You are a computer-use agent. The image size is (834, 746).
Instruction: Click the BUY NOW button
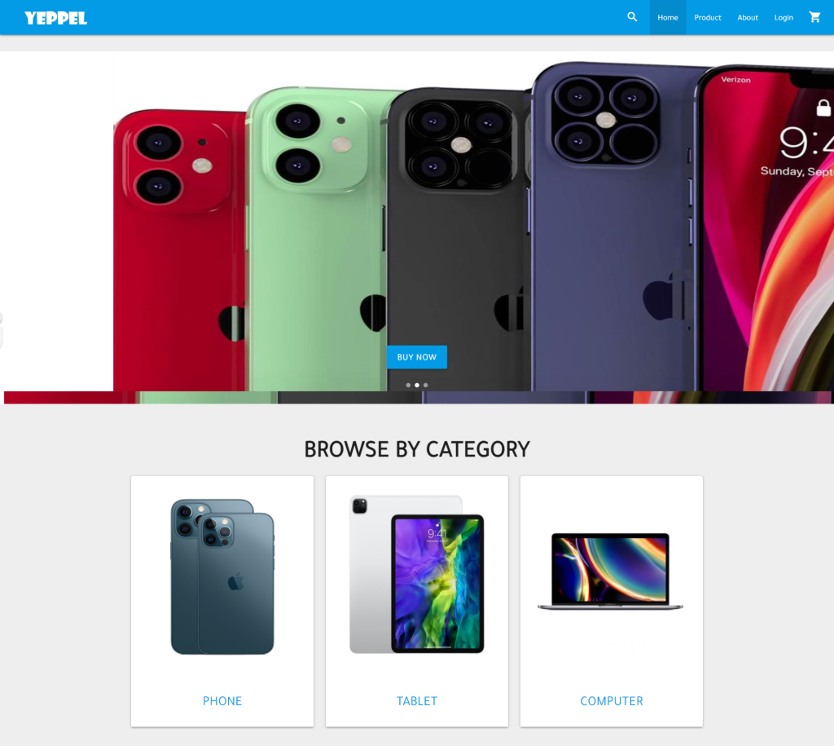[x=417, y=357]
